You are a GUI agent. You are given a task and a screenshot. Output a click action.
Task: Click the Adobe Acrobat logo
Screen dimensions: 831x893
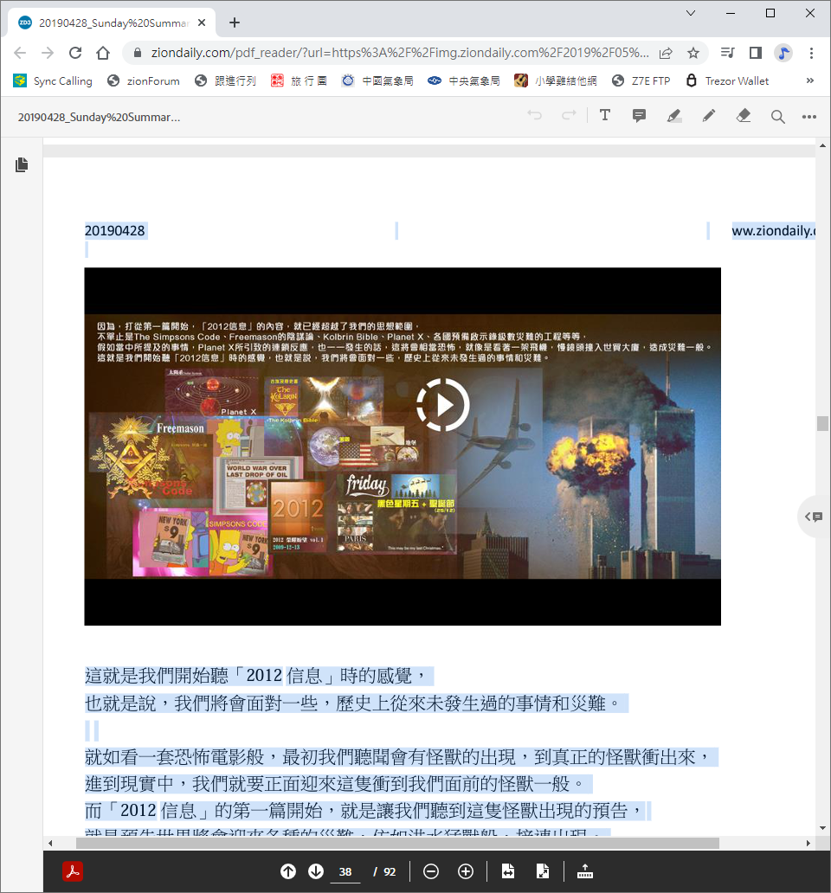click(73, 871)
